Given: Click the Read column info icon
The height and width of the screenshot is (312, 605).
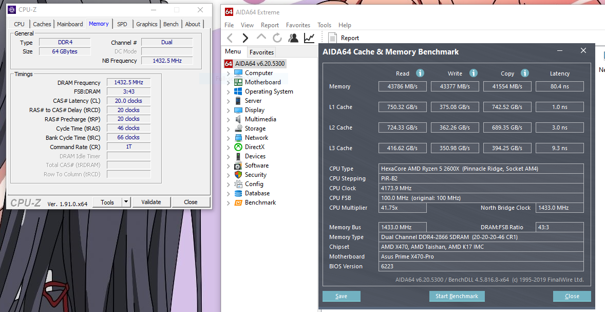Looking at the screenshot, I should pos(420,73).
